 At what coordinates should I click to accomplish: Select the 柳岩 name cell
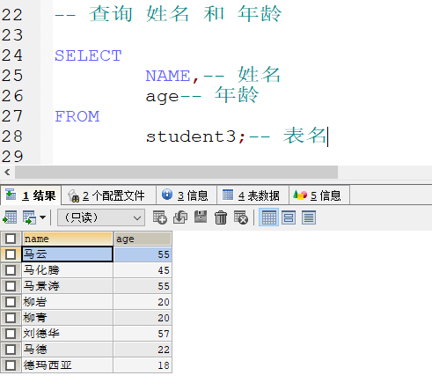click(x=67, y=302)
